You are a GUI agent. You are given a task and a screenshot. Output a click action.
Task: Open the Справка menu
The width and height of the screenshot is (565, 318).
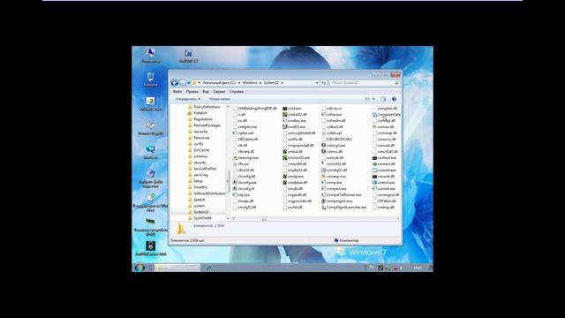pyautogui.click(x=237, y=92)
